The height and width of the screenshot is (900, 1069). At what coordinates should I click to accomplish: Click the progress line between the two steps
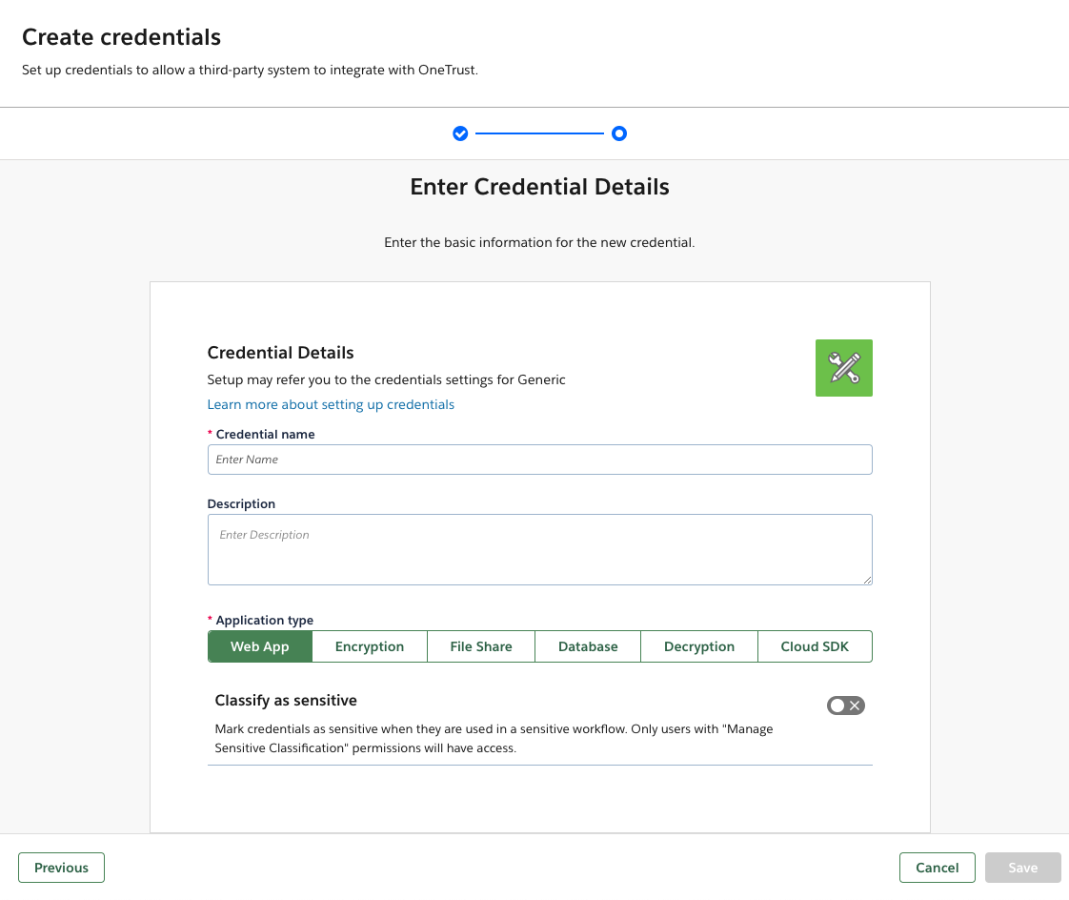coord(539,133)
